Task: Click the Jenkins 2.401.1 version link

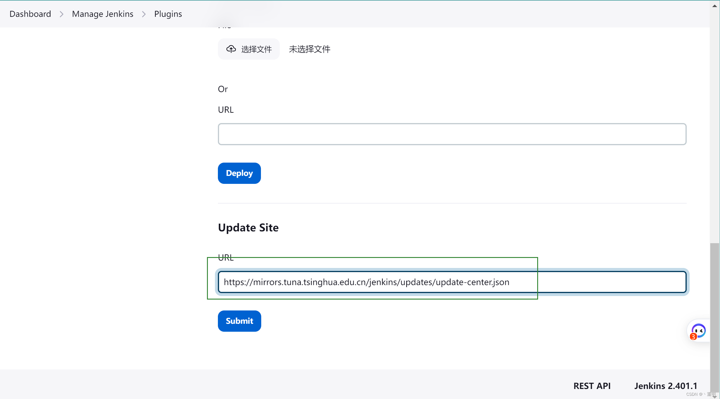Action: point(665,386)
